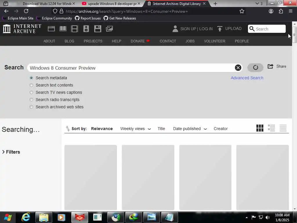
Task: Switch to tile grid view
Action: click(260, 128)
